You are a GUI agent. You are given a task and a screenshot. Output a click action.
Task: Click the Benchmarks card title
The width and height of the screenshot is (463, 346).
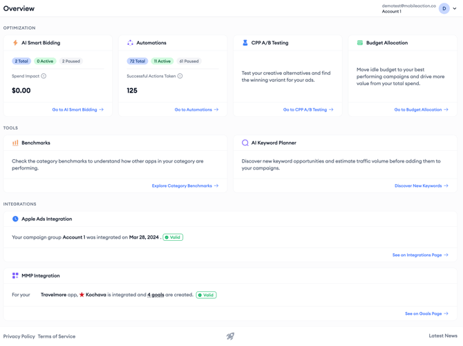(x=36, y=143)
